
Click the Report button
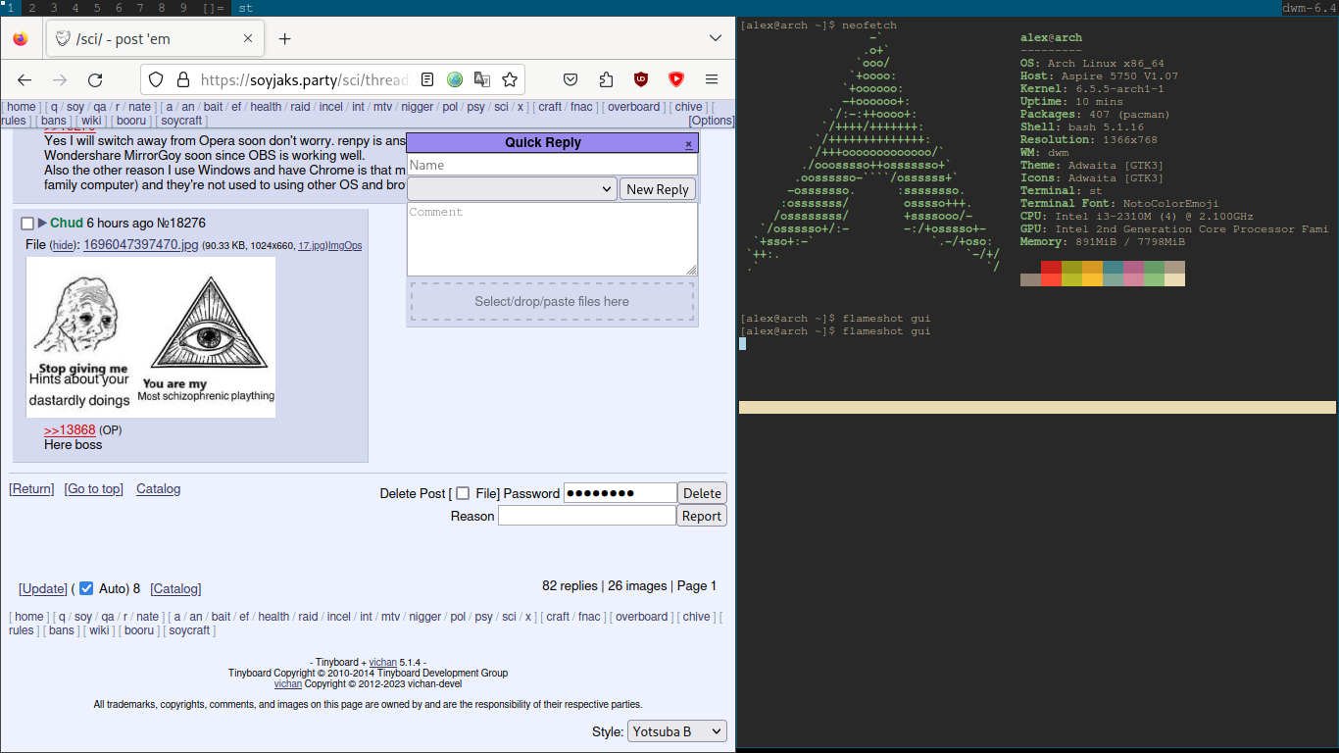point(702,516)
